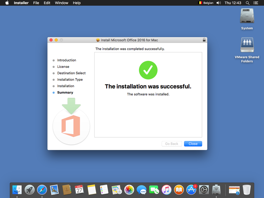Click the Installer icon in dock
The image size is (264, 198).
click(x=216, y=190)
